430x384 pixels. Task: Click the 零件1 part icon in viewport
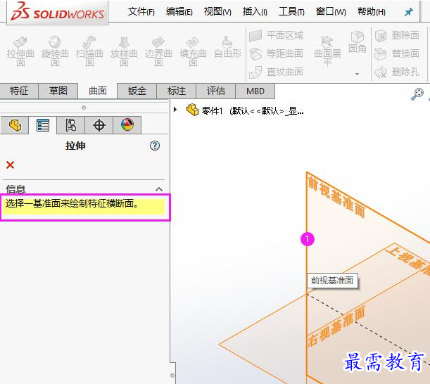tap(192, 110)
